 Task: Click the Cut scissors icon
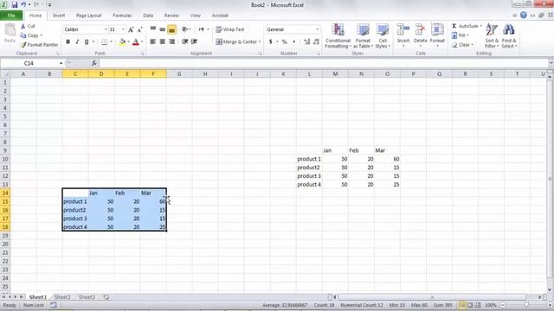23,26
